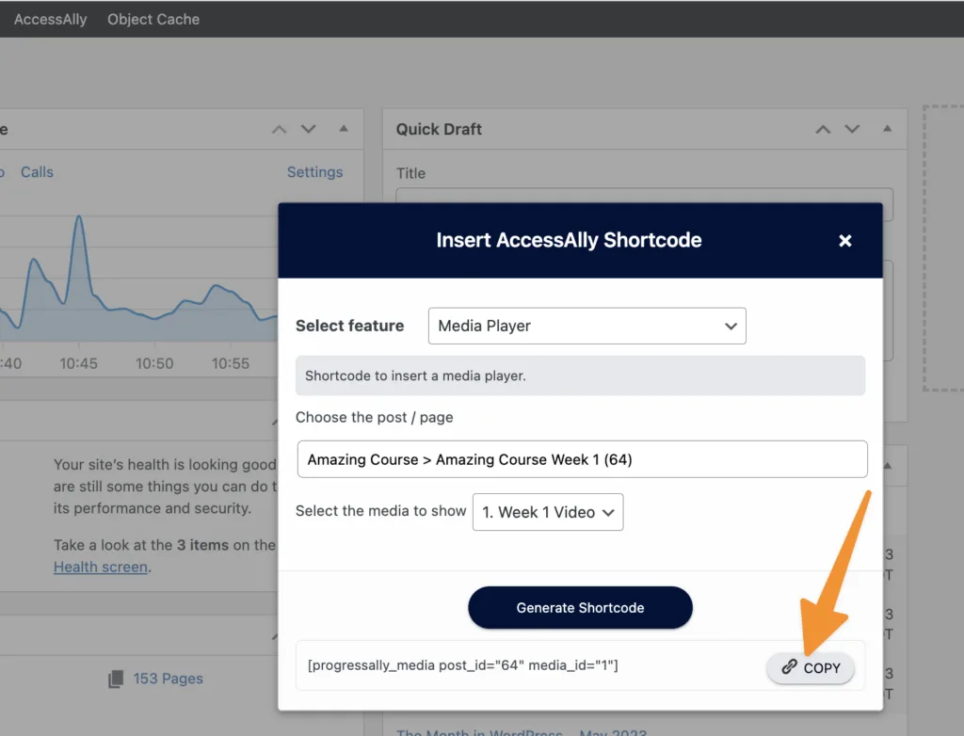Move the chart widget down
This screenshot has width=964, height=736.
(x=308, y=129)
